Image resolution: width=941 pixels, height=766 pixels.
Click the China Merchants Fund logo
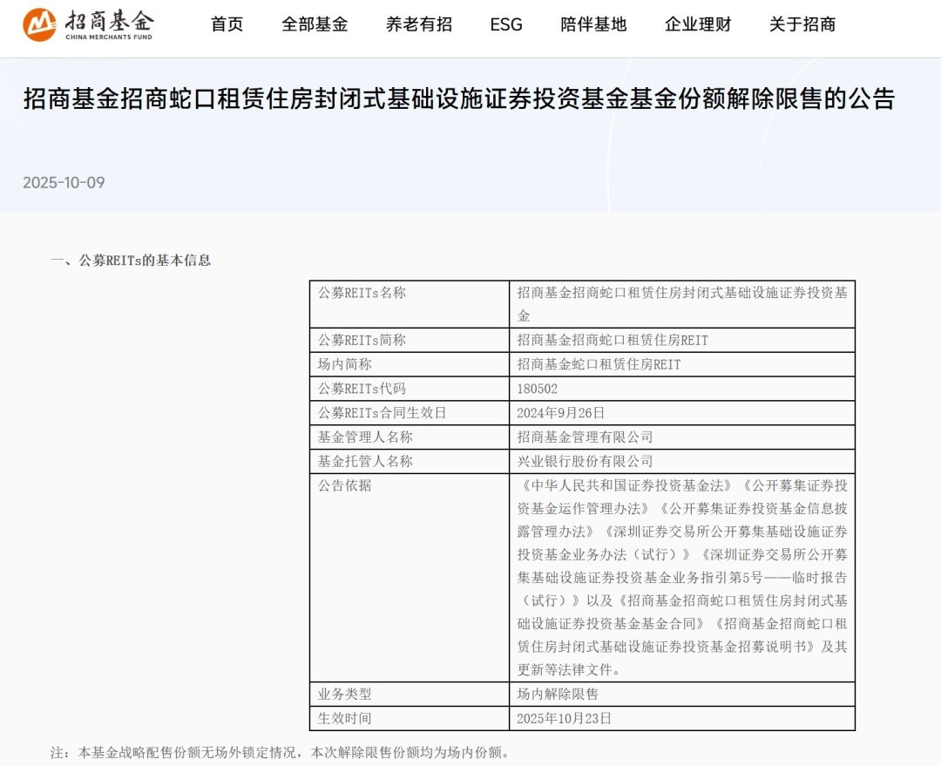pyautogui.click(x=88, y=24)
